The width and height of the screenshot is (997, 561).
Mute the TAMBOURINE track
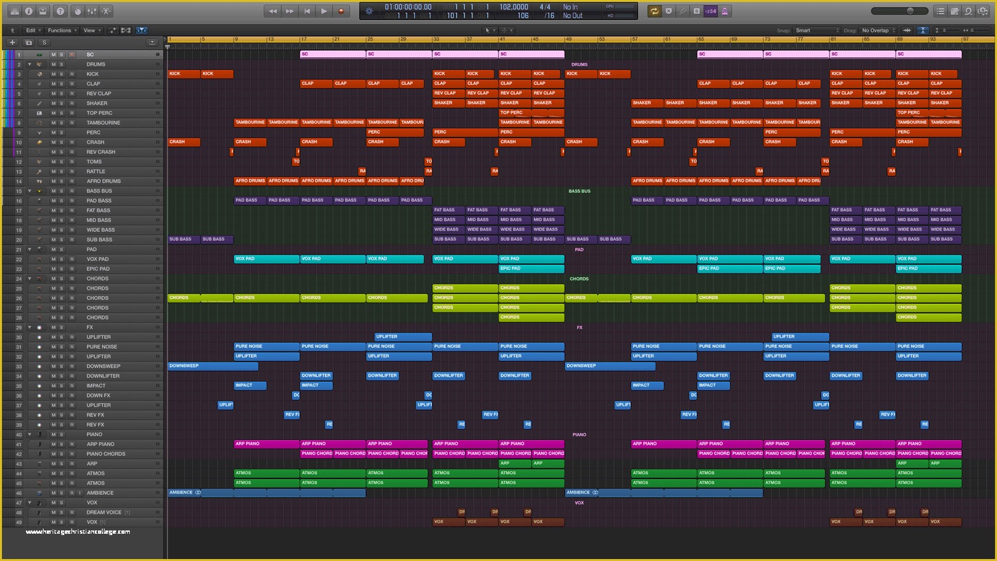[54, 123]
